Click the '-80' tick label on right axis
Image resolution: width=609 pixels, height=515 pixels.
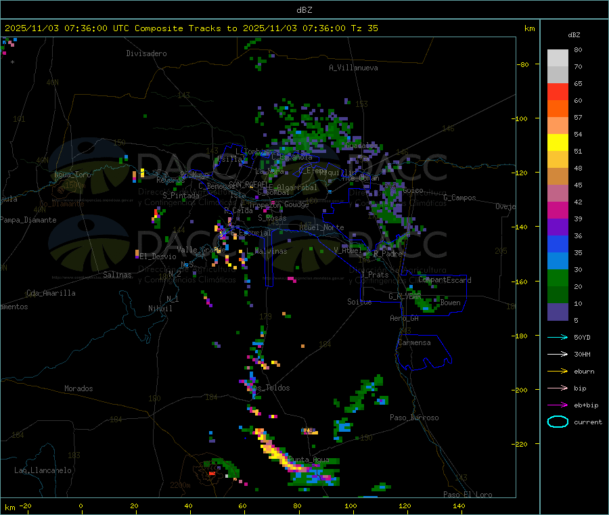[x=522, y=64]
